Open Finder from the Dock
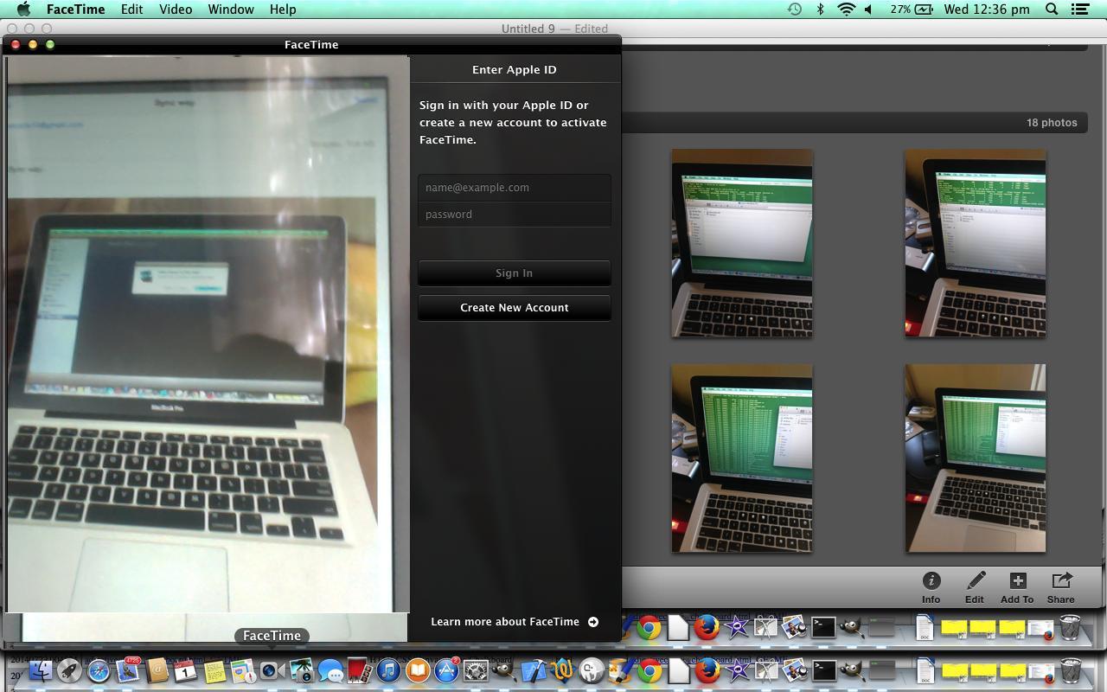 tap(41, 671)
